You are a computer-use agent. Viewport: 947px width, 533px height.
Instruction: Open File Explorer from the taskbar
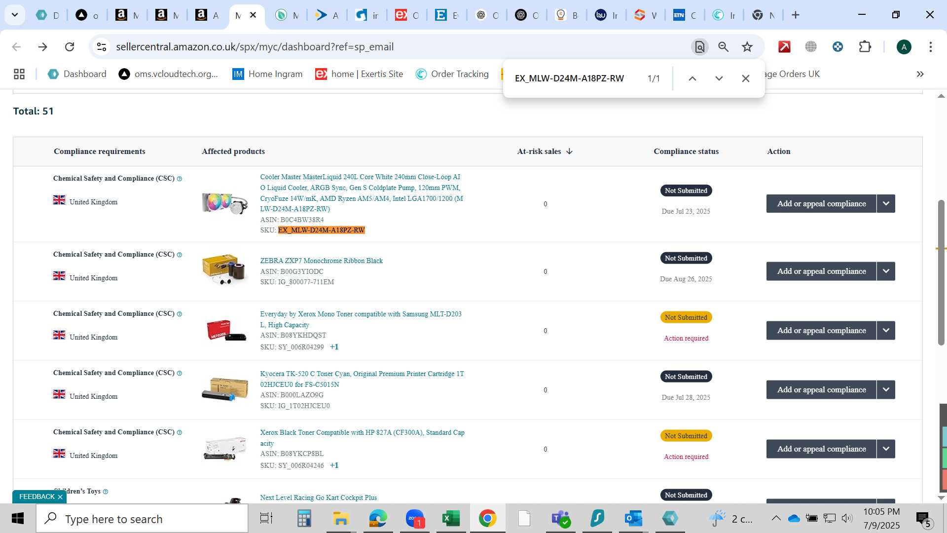coord(340,518)
